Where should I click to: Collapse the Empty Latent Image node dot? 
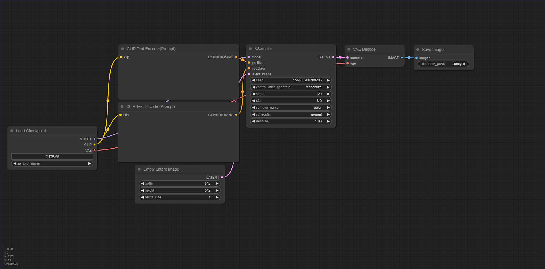click(139, 169)
